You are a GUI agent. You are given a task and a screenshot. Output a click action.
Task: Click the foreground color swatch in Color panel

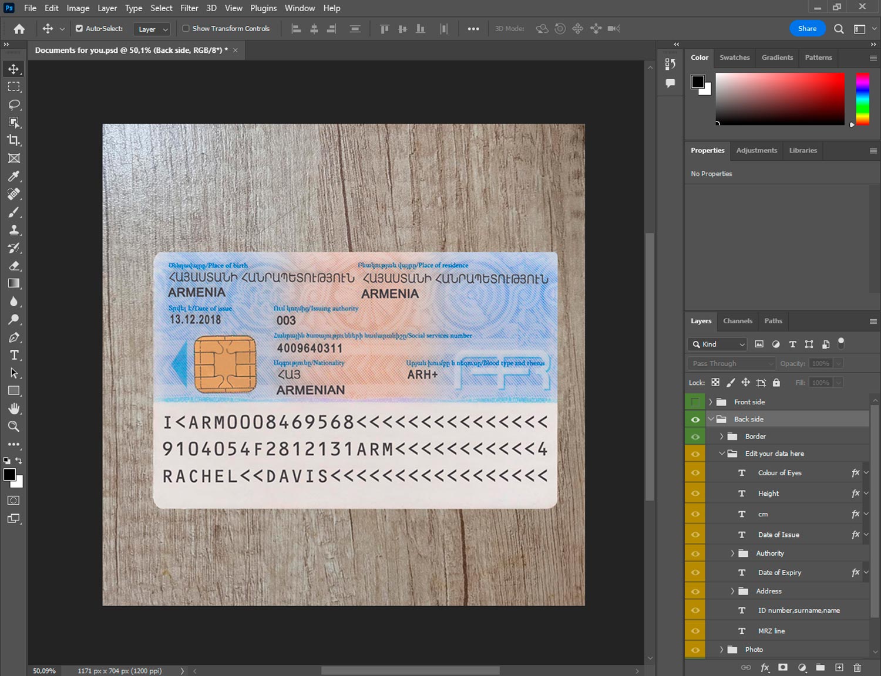pos(698,82)
